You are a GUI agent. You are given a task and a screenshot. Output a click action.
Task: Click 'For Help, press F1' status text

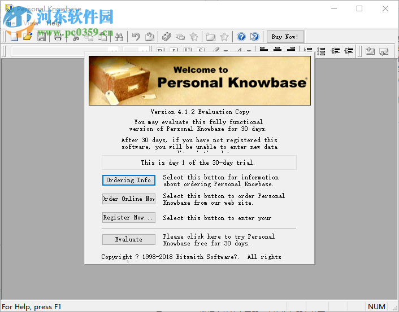click(32, 307)
